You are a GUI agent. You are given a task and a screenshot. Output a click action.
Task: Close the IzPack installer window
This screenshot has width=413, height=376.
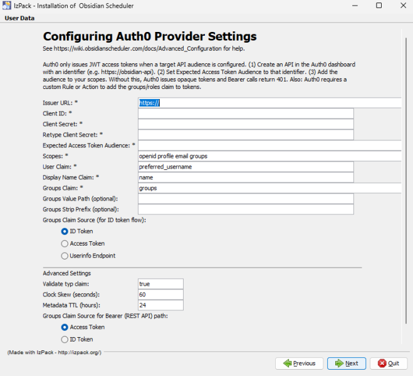click(403, 6)
